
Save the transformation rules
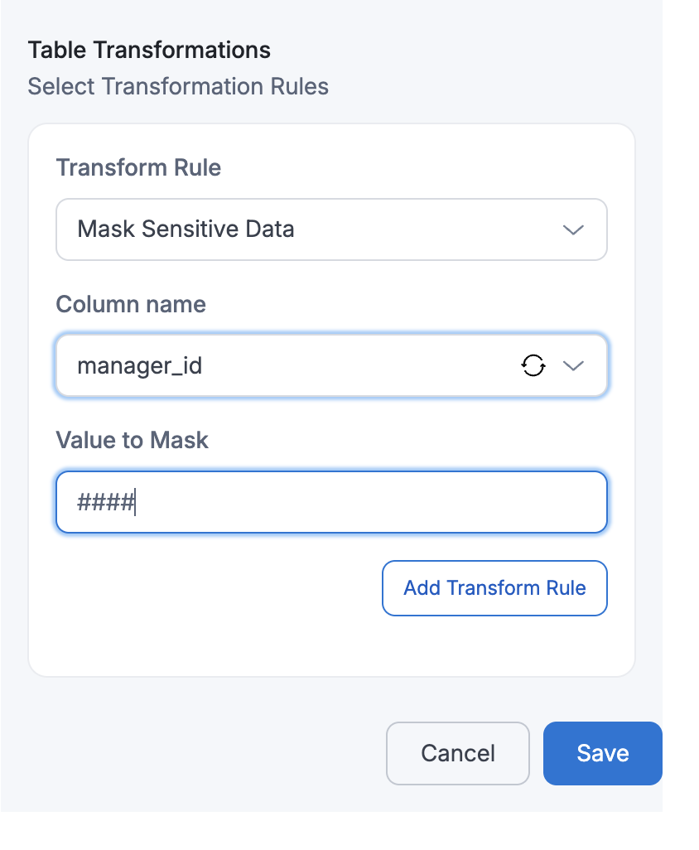[x=602, y=753]
